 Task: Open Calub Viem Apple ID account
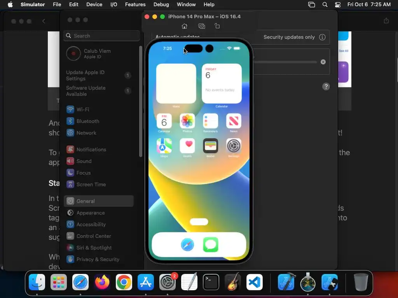pyautogui.click(x=98, y=54)
